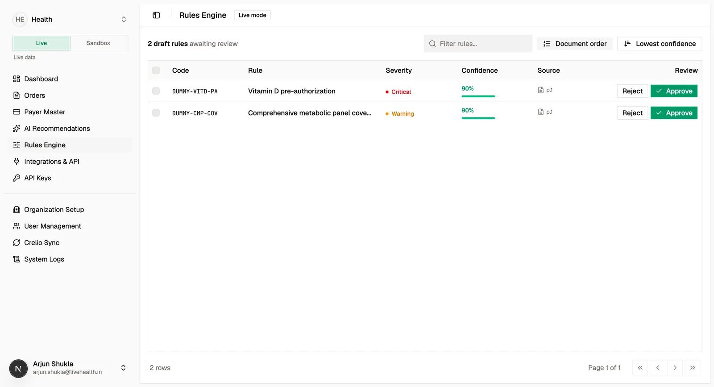Viewport: 714px width, 387px height.
Task: Open the source document icon for DUMMY-VITD-PA
Action: (541, 90)
